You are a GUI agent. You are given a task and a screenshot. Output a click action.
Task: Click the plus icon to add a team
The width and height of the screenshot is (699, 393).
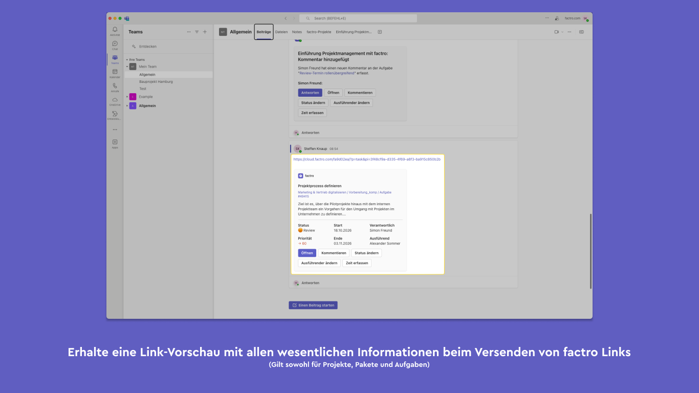click(x=205, y=32)
